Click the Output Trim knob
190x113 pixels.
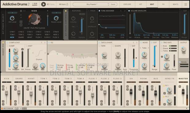184,49
